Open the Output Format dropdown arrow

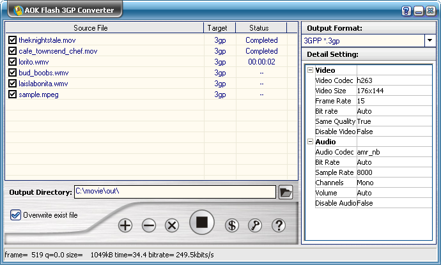click(x=429, y=40)
